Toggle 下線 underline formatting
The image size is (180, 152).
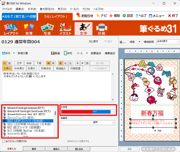pyautogui.click(x=39, y=63)
